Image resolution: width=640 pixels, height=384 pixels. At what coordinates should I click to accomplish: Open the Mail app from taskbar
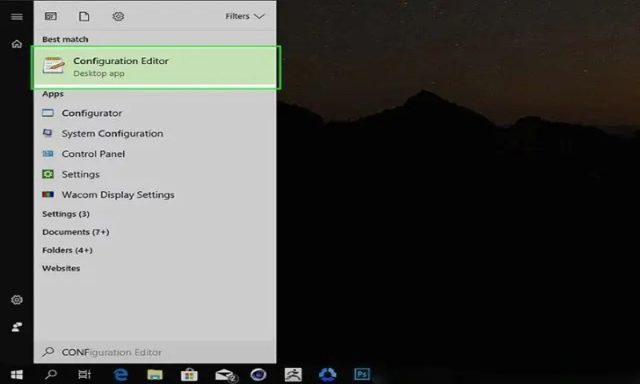coord(226,374)
